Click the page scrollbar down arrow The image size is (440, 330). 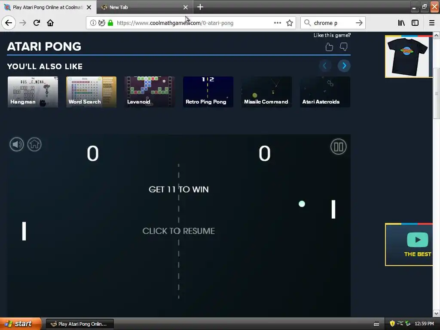tap(437, 313)
